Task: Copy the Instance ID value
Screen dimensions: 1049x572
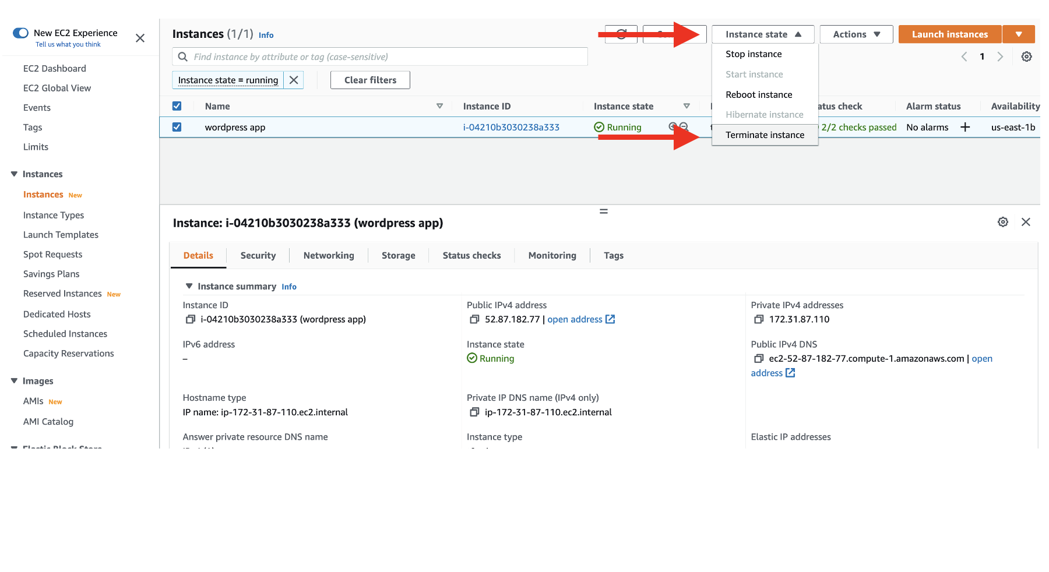Action: point(190,319)
